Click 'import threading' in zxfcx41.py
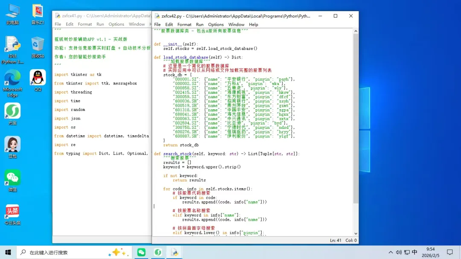The image size is (461, 259). pos(73,92)
